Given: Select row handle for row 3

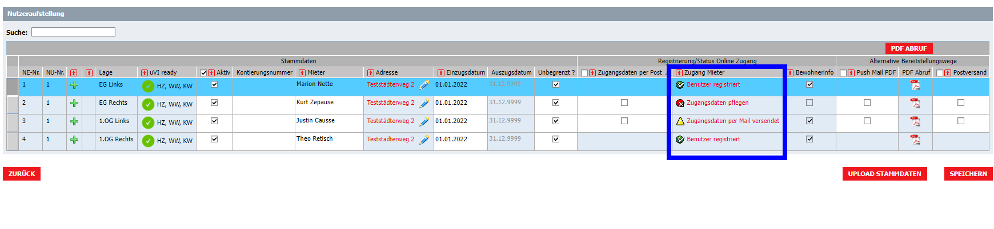Looking at the screenshot, I should (x=12, y=123).
